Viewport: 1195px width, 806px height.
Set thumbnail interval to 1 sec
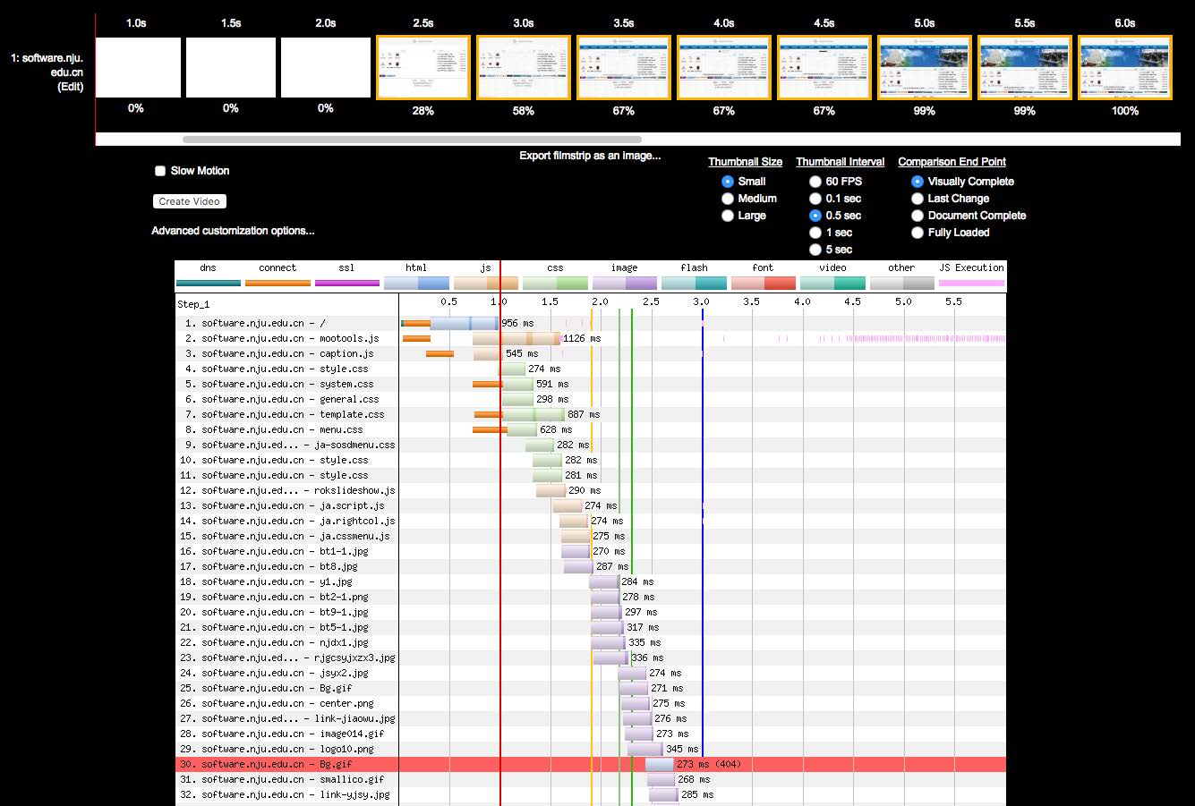click(815, 233)
